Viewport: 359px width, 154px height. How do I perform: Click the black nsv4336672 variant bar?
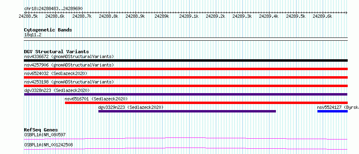point(186,60)
